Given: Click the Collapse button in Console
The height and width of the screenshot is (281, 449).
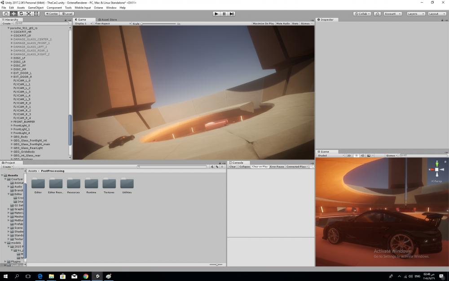Looking at the screenshot, I should click(x=244, y=167).
